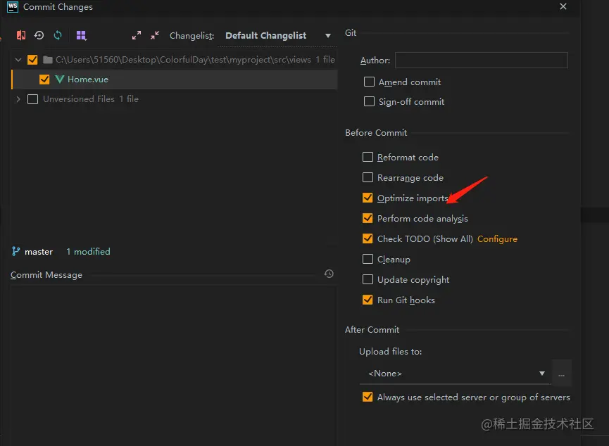Collapse the src\views folder node
This screenshot has height=446, width=609.
18,60
